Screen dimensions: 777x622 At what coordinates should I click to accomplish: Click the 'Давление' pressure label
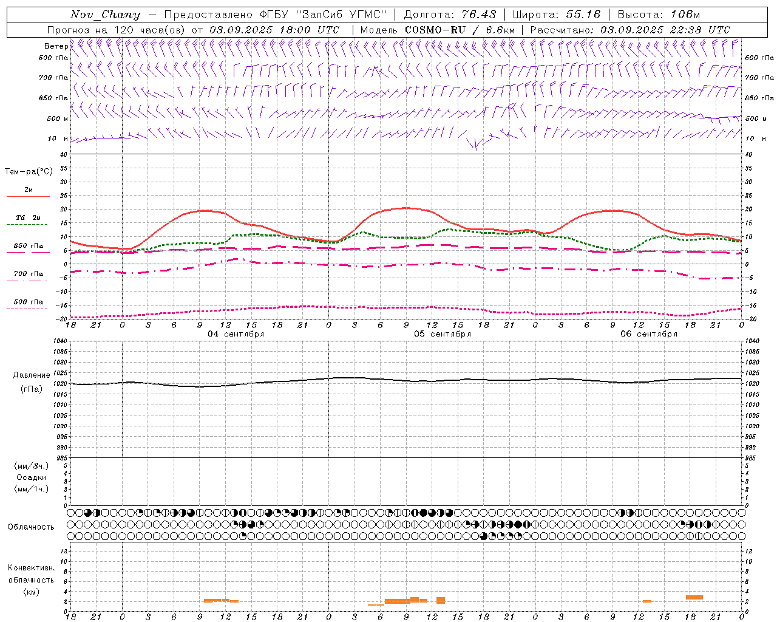tap(31, 375)
